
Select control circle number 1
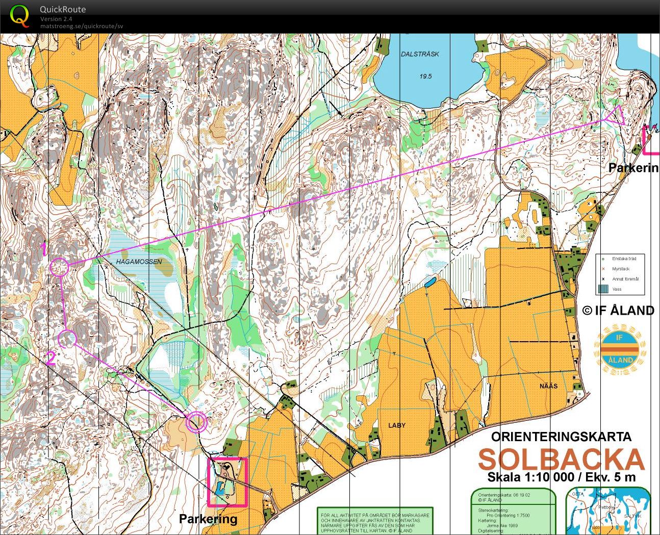59,266
